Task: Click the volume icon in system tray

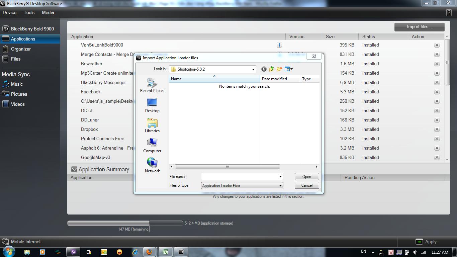Action: 415,252
